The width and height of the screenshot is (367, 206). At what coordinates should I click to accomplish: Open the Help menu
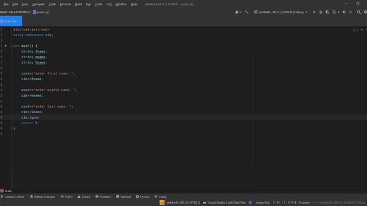pyautogui.click(x=134, y=4)
